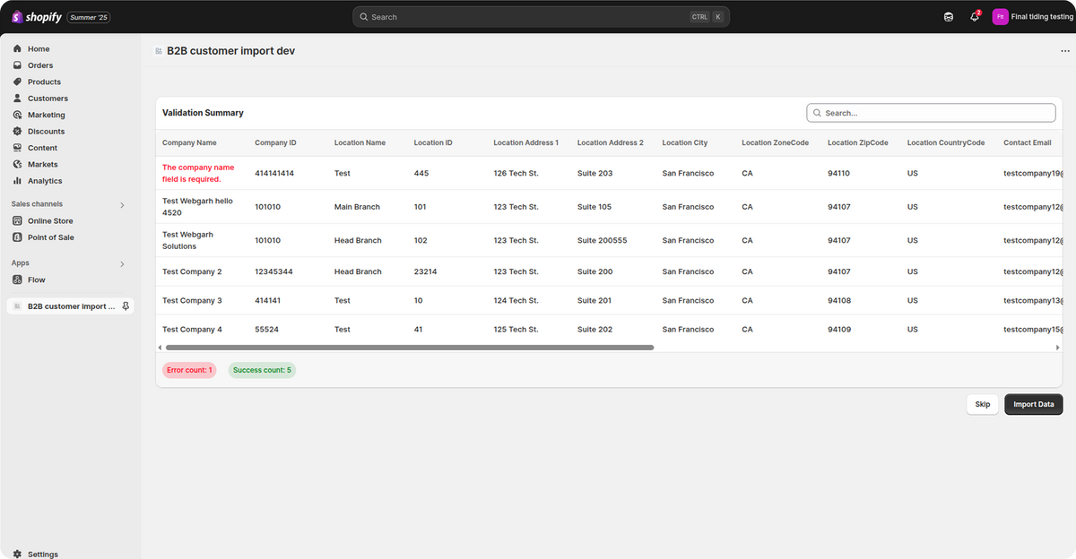Click the Home icon in sidebar

(x=17, y=49)
